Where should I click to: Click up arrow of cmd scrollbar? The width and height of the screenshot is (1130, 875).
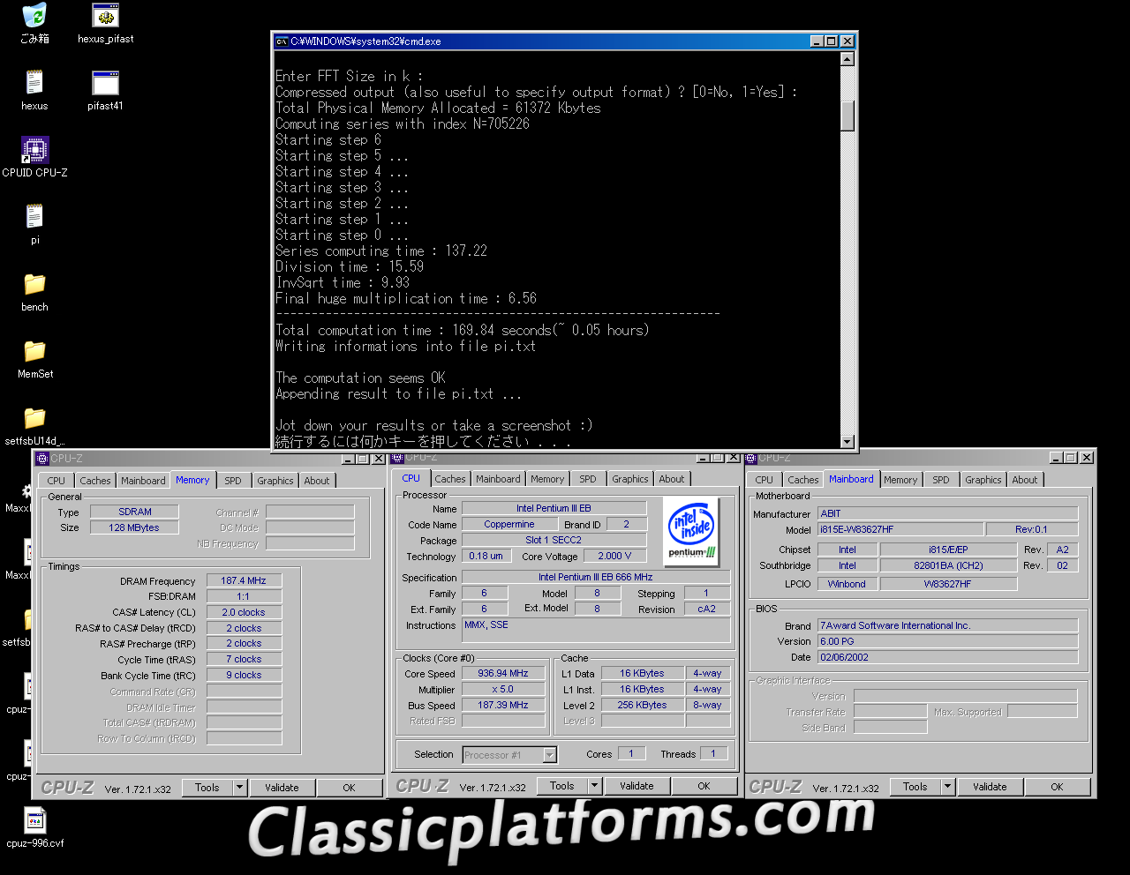(847, 59)
